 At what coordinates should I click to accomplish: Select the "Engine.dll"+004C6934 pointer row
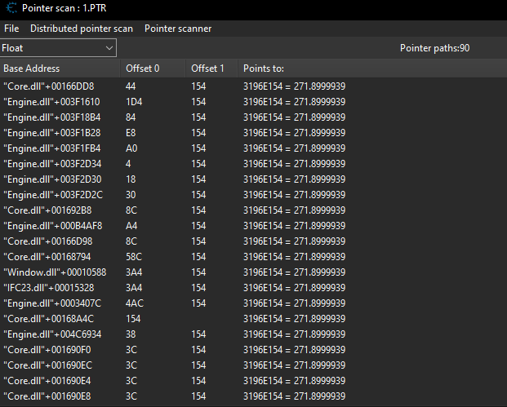(x=52, y=334)
